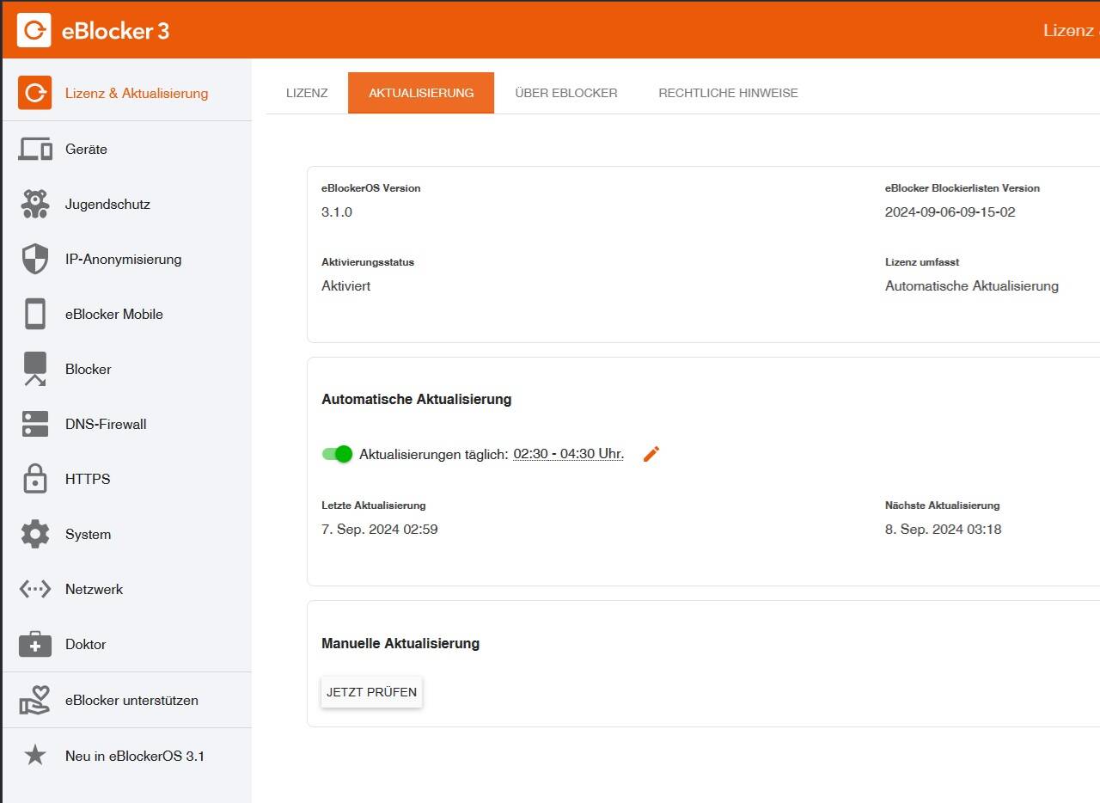Click the eBlocker unterstützen heart-hand icon
This screenshot has width=1100, height=803.
[34, 700]
